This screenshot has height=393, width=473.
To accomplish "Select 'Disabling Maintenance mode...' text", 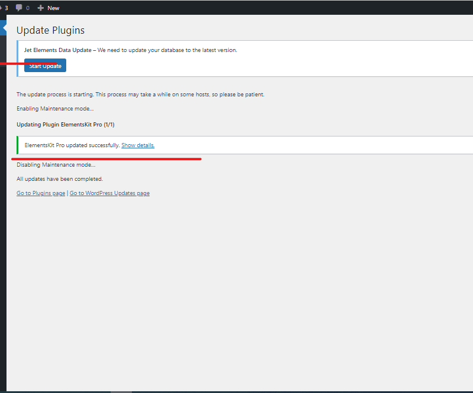I will tap(56, 165).
